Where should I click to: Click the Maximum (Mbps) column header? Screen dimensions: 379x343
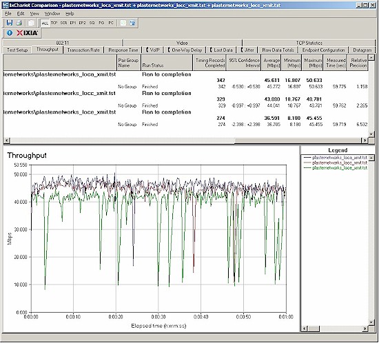pos(313,63)
